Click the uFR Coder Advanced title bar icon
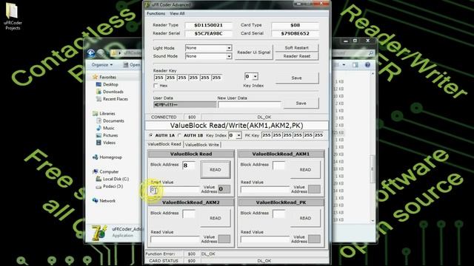The width and height of the screenshot is (474, 266). [x=147, y=4]
